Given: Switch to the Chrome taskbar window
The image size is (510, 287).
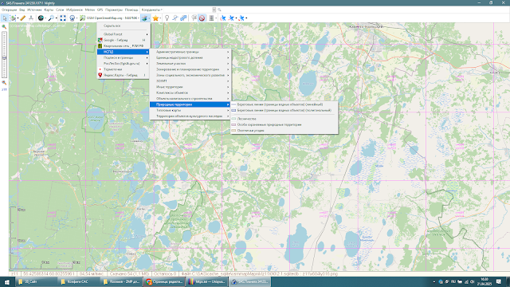Looking at the screenshot, I should tap(164, 281).
